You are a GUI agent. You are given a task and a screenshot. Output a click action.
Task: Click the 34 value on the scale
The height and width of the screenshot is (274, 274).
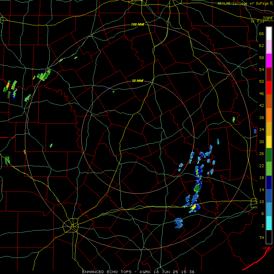click(x=262, y=130)
